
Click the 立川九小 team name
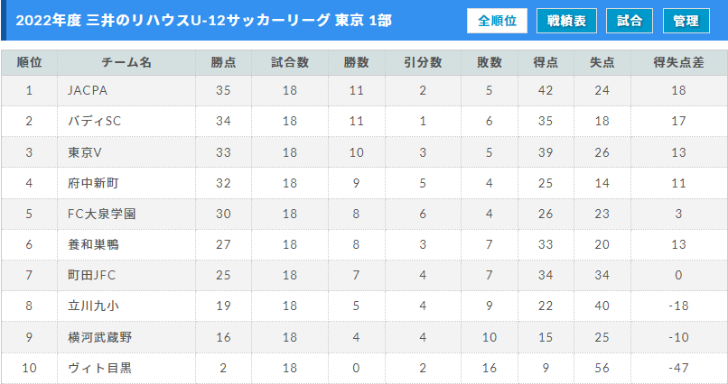click(93, 306)
